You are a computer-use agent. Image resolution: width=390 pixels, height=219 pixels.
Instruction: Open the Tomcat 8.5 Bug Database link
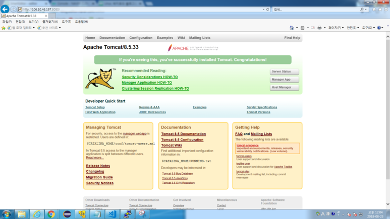tap(177, 174)
